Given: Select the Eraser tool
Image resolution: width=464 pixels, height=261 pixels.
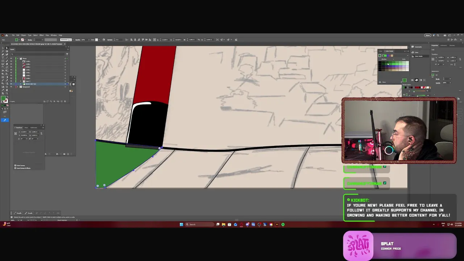Looking at the screenshot, I should (x=7, y=64).
